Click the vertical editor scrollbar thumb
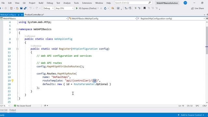 [207, 40]
